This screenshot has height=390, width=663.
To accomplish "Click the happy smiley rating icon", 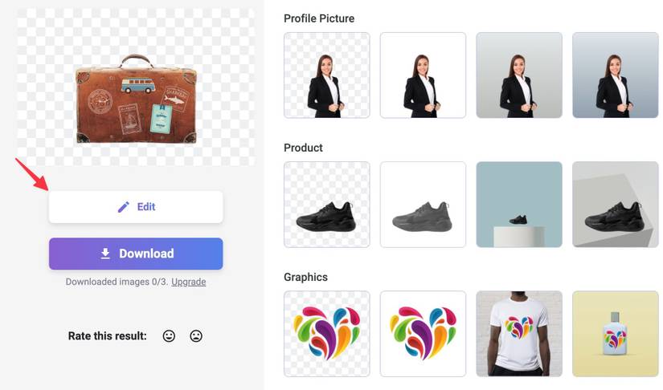I will [169, 336].
